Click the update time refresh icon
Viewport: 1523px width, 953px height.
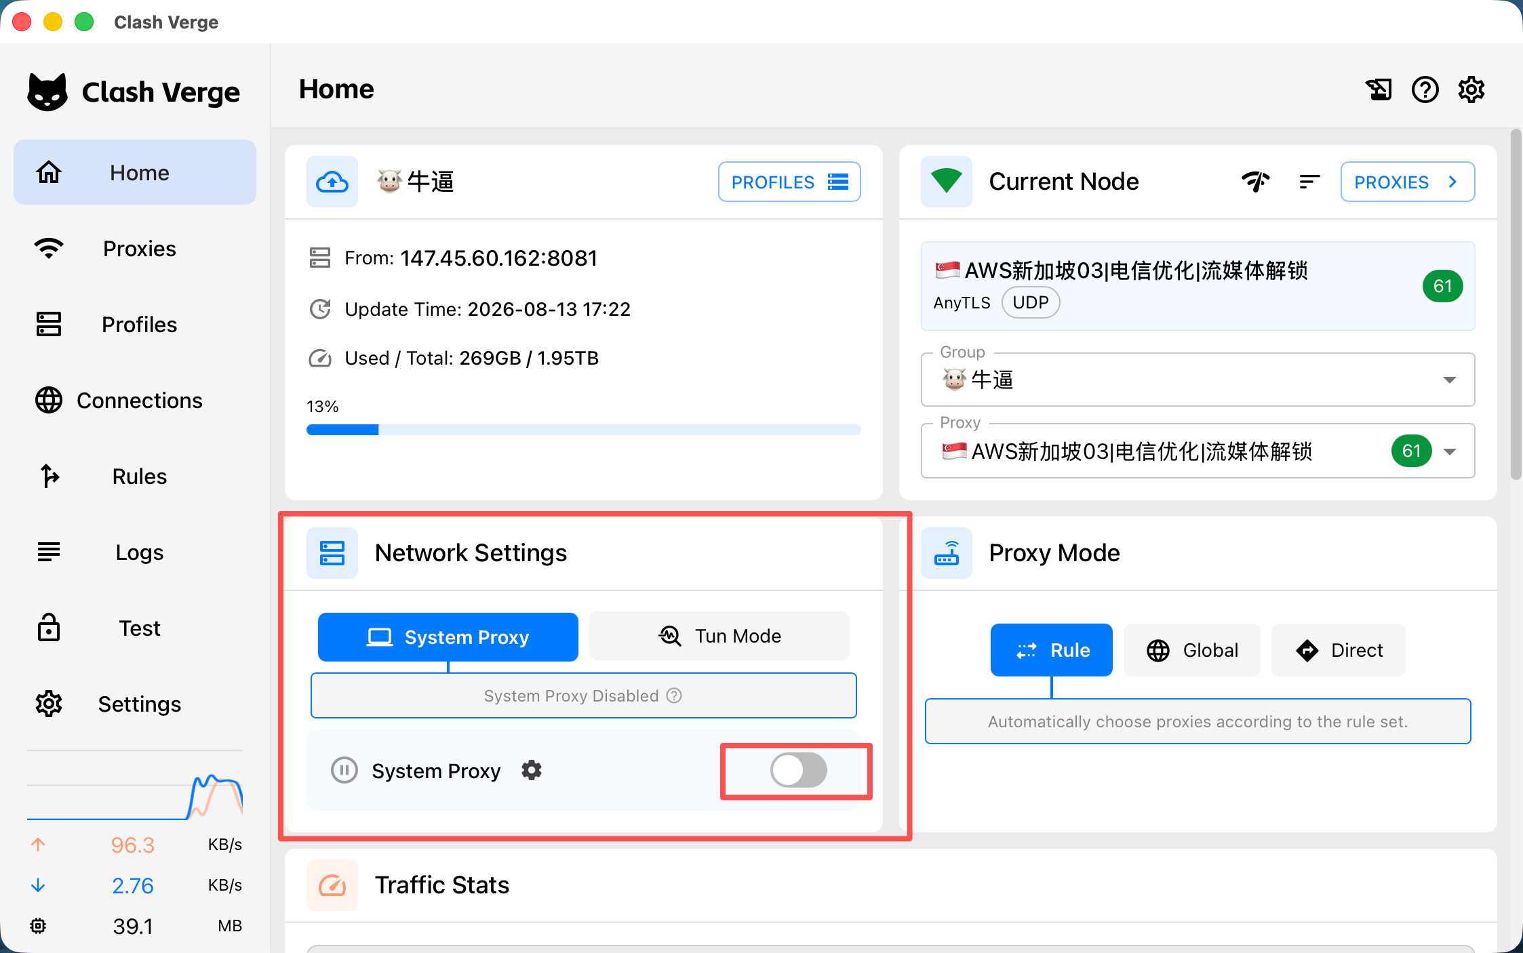click(320, 309)
